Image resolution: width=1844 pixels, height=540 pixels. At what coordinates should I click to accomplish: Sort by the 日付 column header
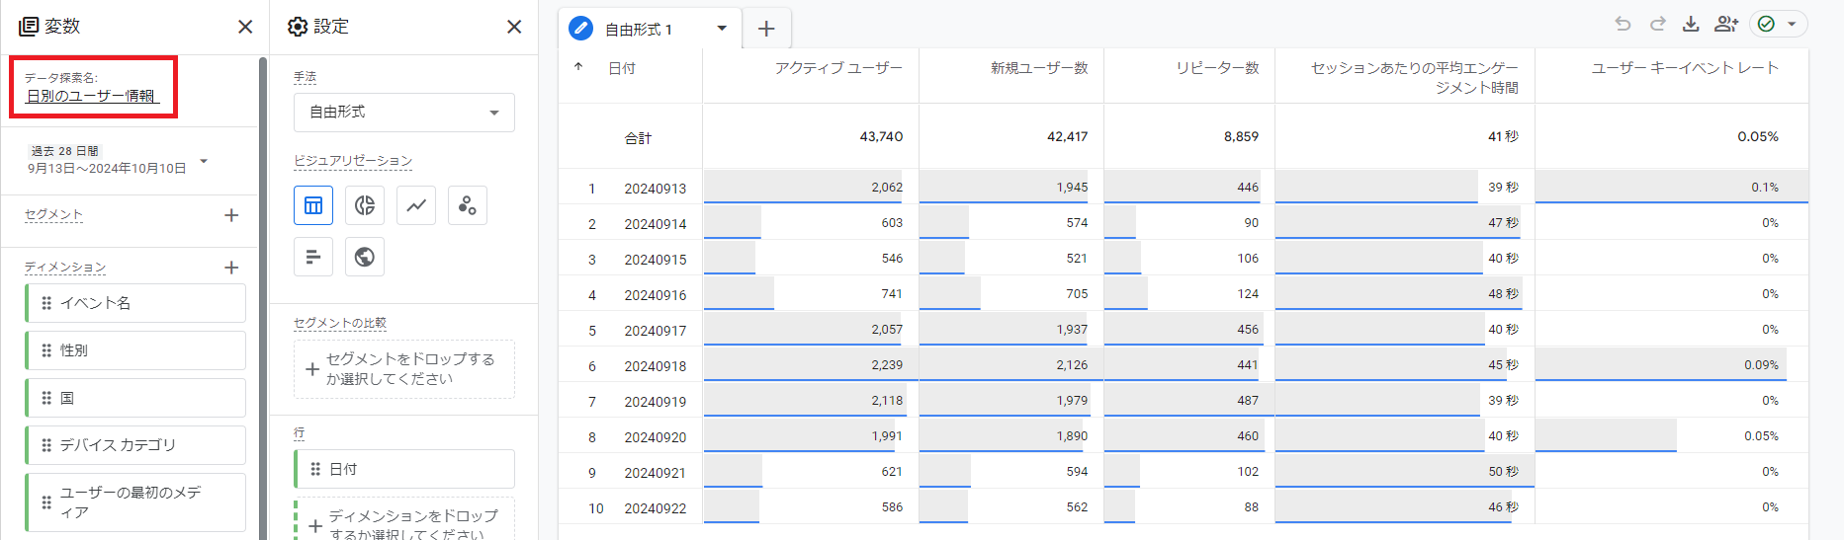(x=622, y=68)
